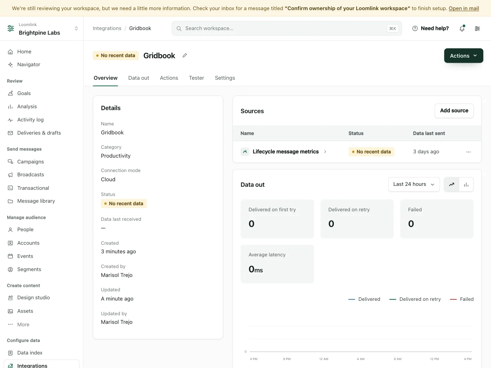
Task: Click Open in mail link in banner
Action: (464, 9)
